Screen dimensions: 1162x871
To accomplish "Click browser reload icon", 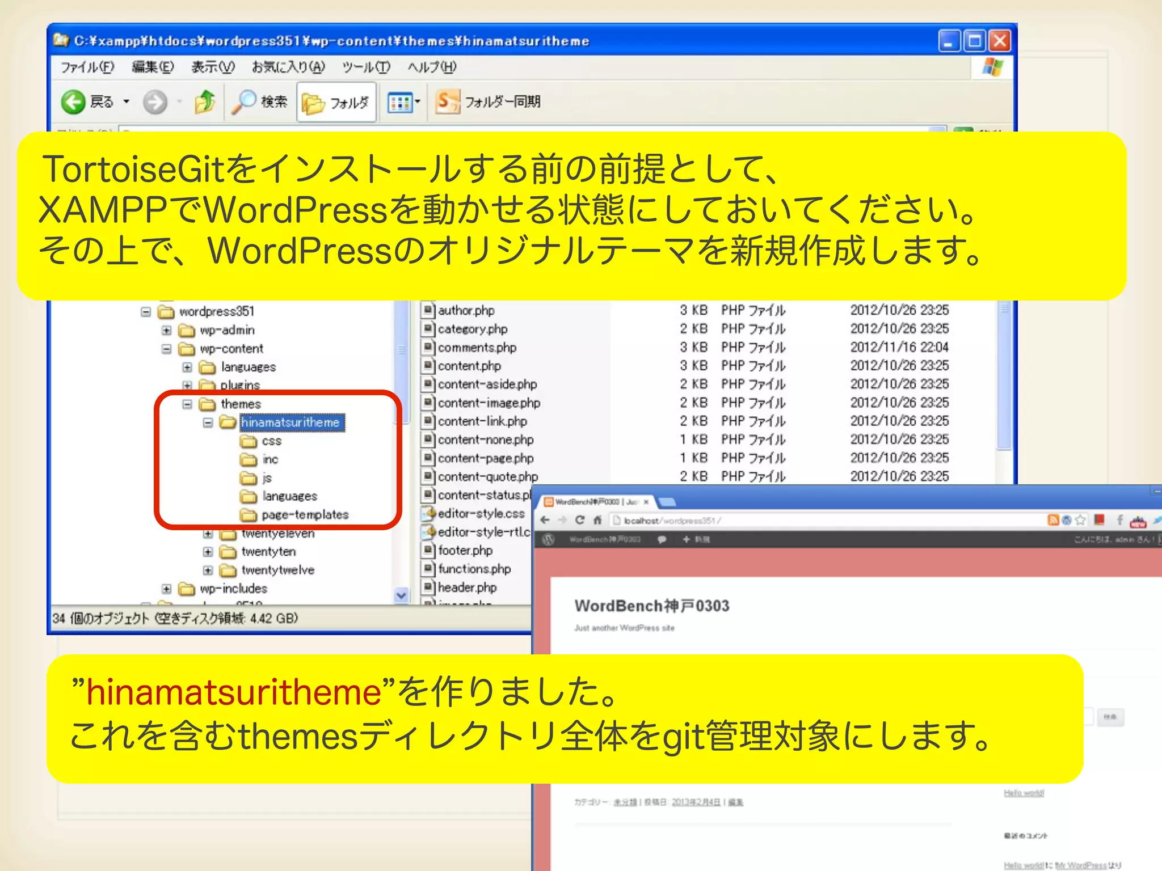I will click(579, 520).
